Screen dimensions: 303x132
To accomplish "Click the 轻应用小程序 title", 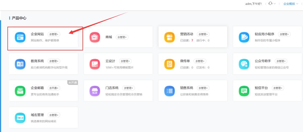I will coord(265,34).
